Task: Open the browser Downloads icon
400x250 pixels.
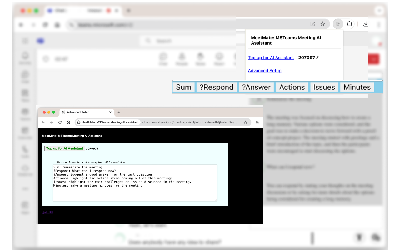Action: point(366,24)
